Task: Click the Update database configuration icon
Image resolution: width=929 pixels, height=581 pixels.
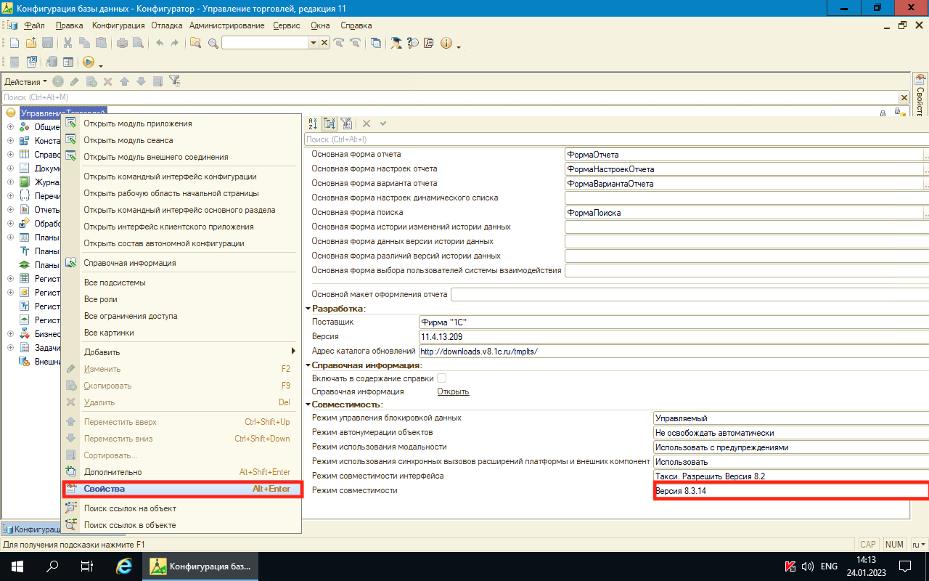Action: point(52,62)
